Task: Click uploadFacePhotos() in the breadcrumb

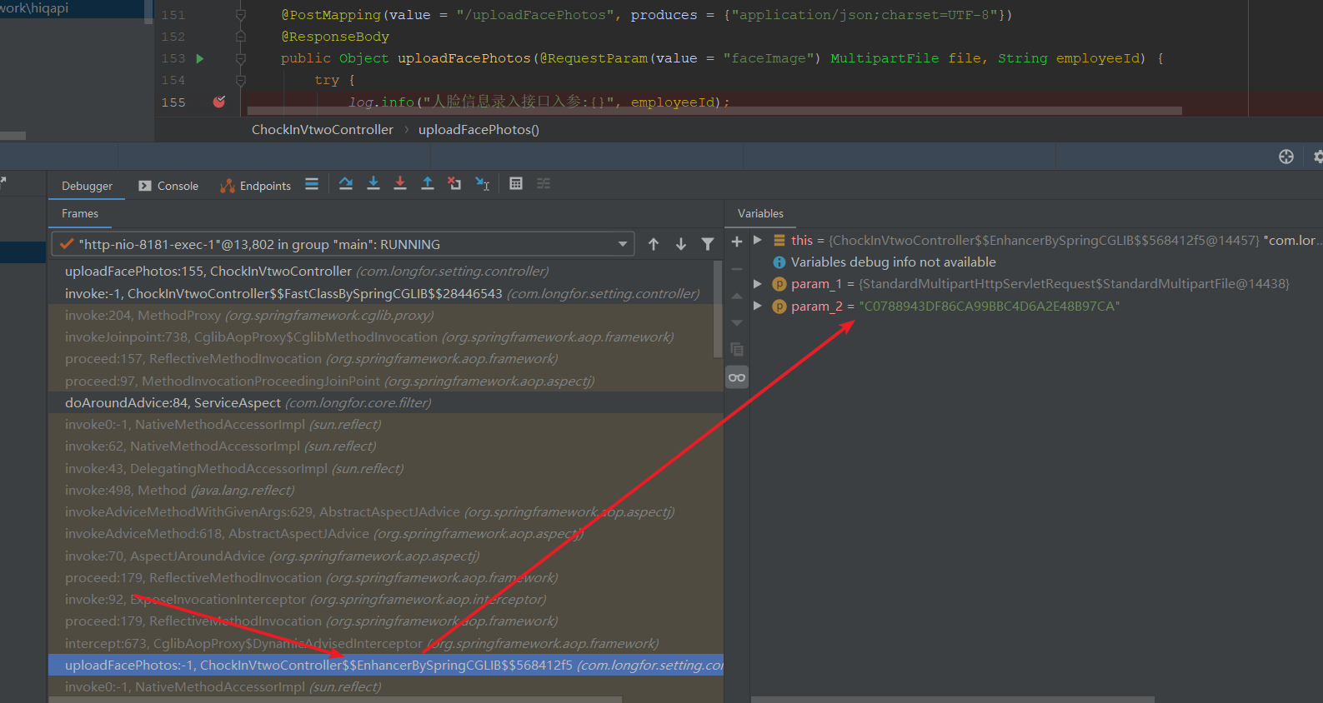Action: (479, 130)
